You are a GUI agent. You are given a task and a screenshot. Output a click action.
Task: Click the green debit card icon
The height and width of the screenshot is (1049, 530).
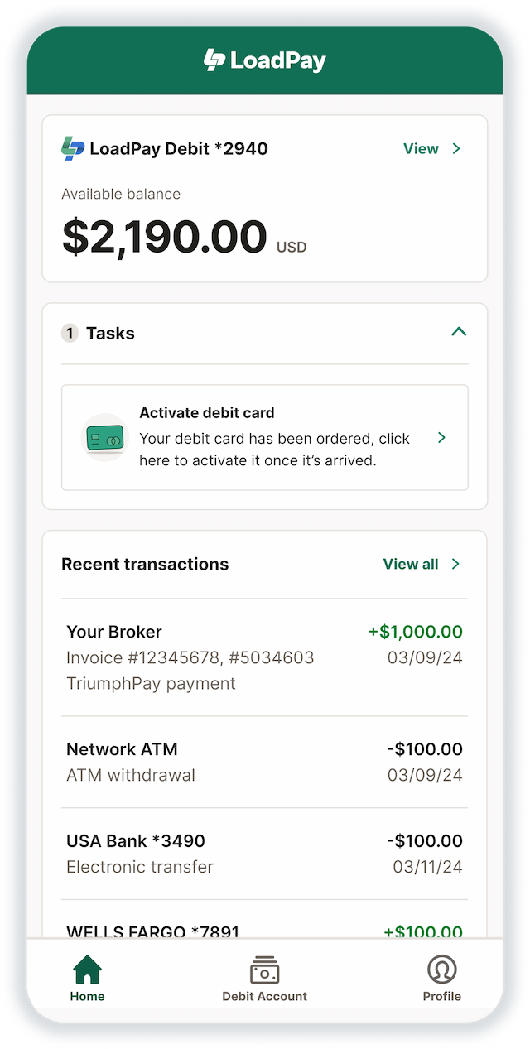(106, 437)
